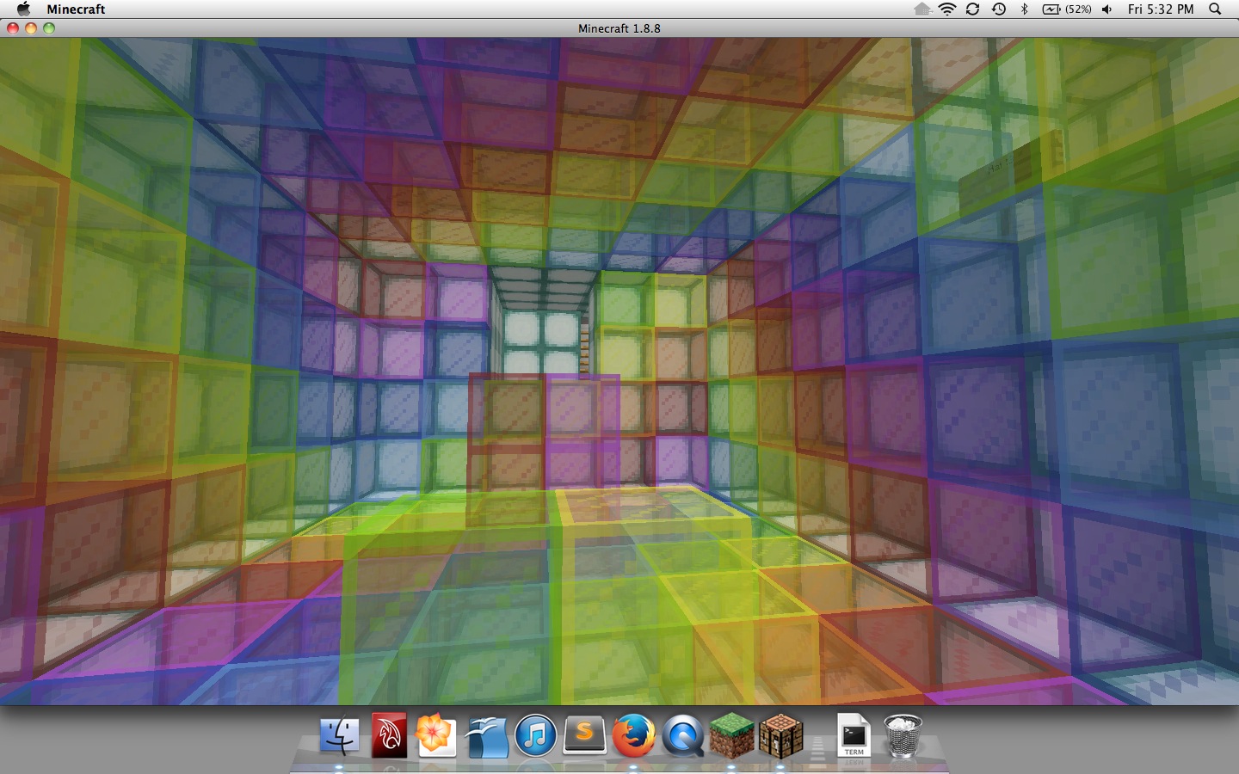Open the TERM file in the dock
1239x774 pixels.
(854, 736)
